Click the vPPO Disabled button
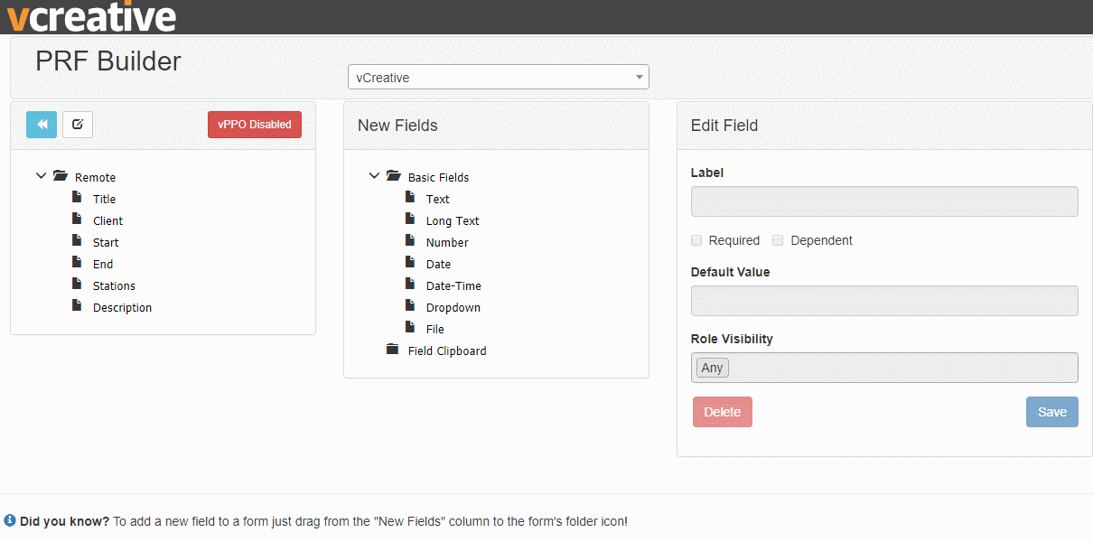The height and width of the screenshot is (542, 1093). [x=255, y=125]
